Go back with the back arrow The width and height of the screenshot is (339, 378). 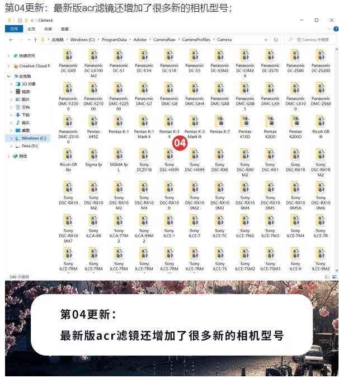[x=11, y=40]
